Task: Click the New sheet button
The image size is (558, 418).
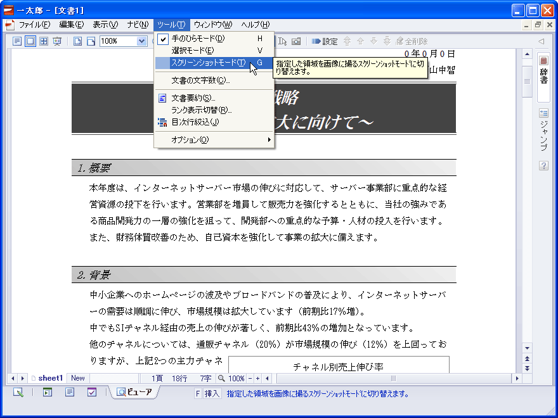Action: (x=77, y=378)
